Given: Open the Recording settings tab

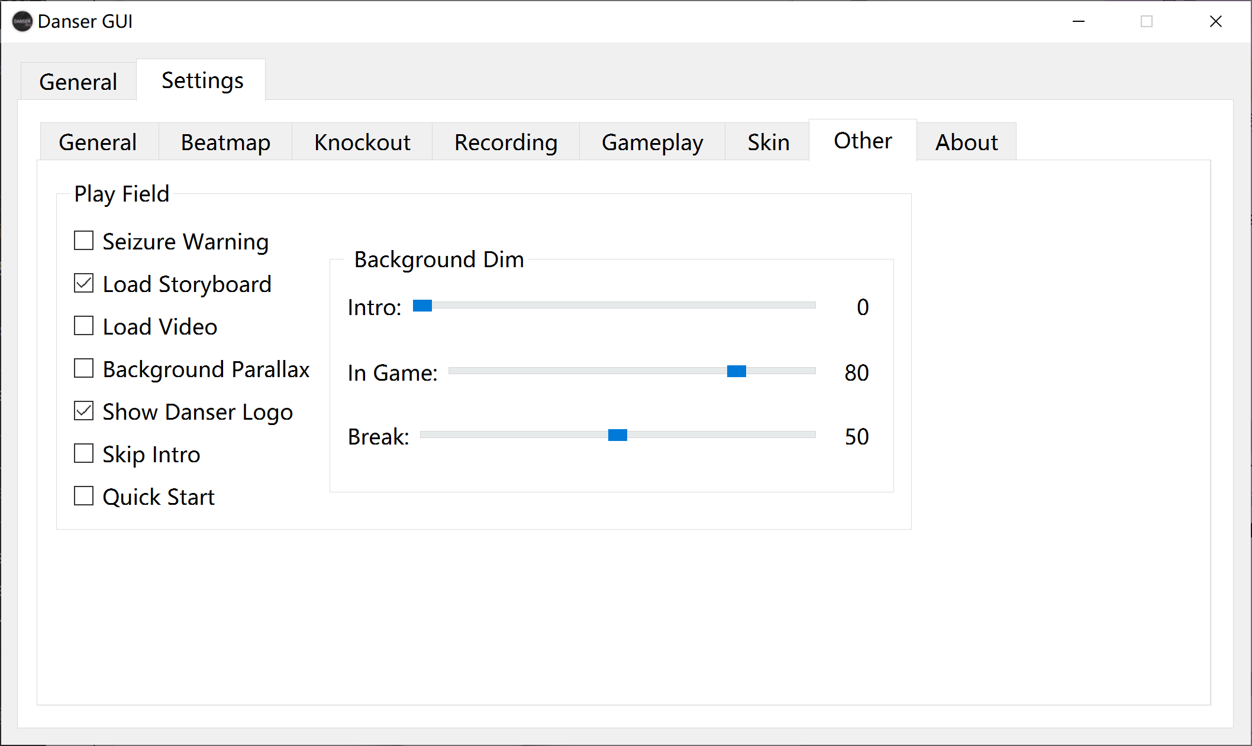Looking at the screenshot, I should tap(506, 142).
